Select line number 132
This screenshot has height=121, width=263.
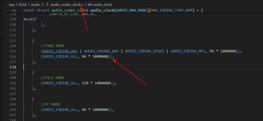tap(13, 35)
